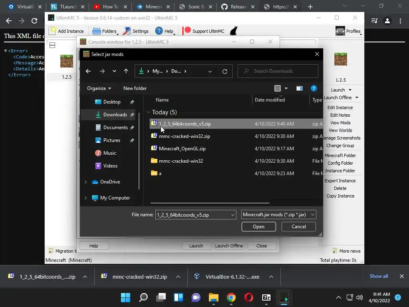Open 7-Zip from the taskbar

[266, 297]
